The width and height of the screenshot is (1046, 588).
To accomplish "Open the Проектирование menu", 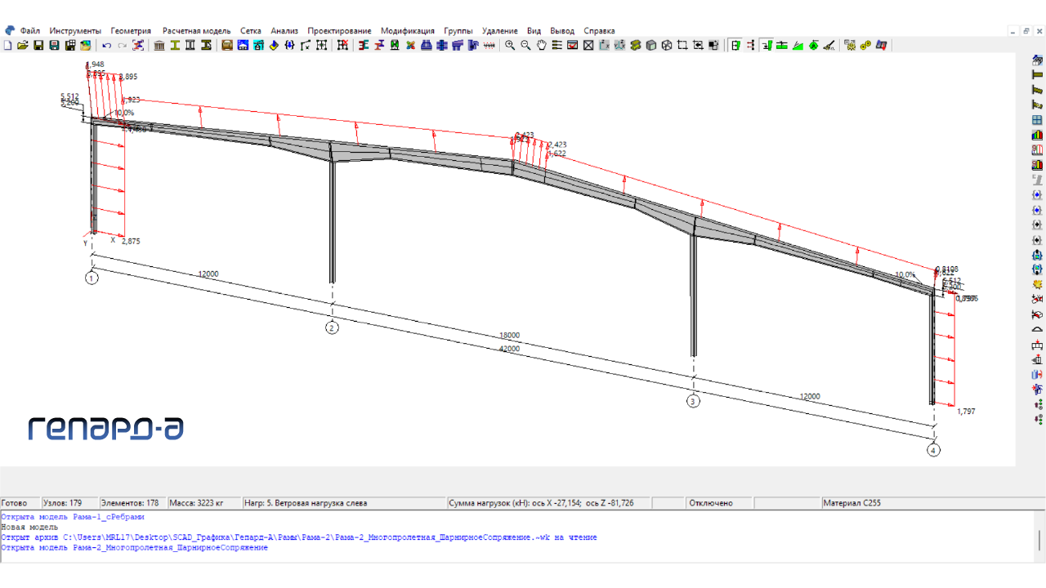I will coord(339,31).
